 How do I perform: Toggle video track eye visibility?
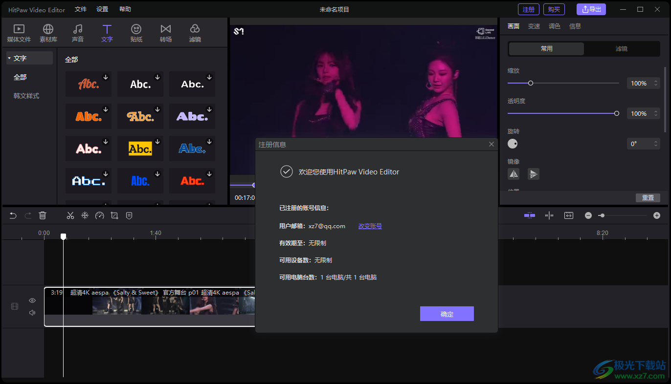click(32, 300)
